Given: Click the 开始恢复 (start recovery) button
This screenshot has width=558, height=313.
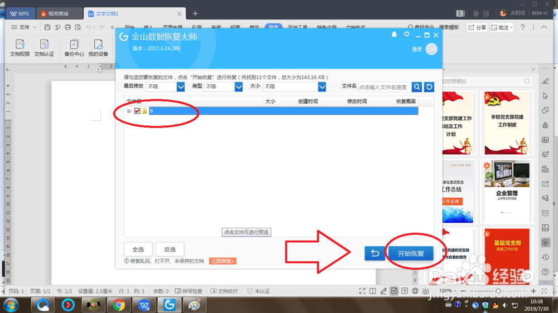Looking at the screenshot, I should [411, 253].
